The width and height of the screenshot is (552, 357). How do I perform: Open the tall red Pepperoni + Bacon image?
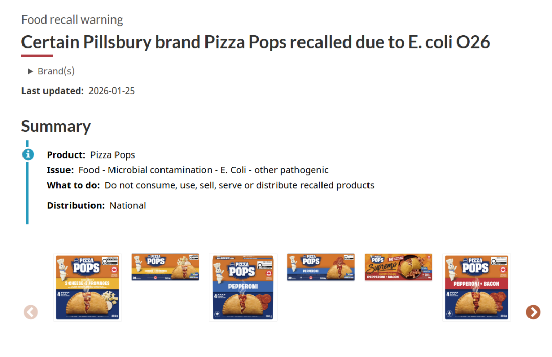coord(476,287)
